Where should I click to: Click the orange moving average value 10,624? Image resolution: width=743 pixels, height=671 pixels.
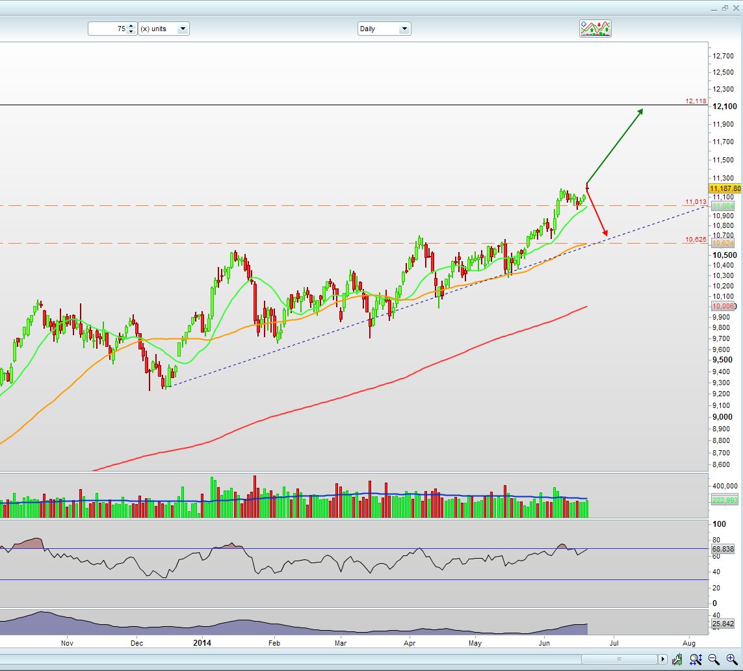[723, 244]
